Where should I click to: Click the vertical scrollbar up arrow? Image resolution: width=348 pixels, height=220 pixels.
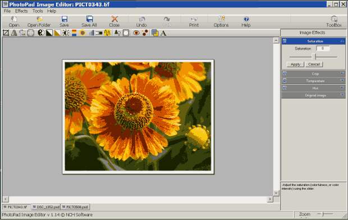tap(276, 40)
